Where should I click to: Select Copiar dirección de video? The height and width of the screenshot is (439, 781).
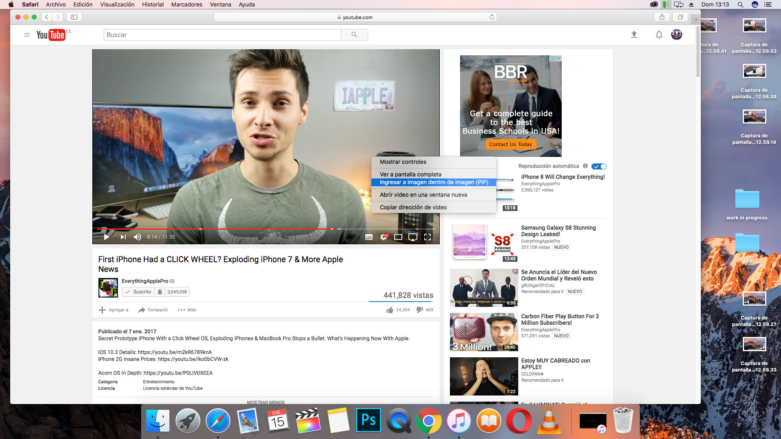[x=434, y=207]
